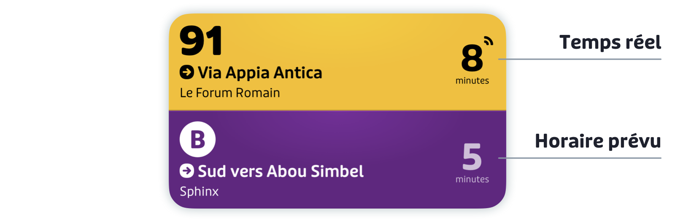
Task: Click the Horaire prévu annotation label
Action: [598, 141]
